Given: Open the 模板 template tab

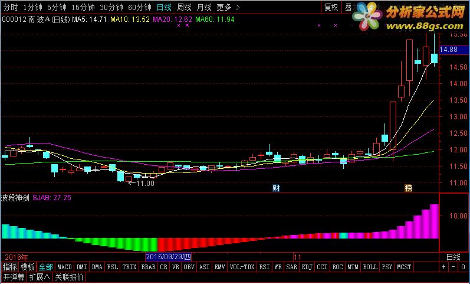Looking at the screenshot, I should point(28,267).
